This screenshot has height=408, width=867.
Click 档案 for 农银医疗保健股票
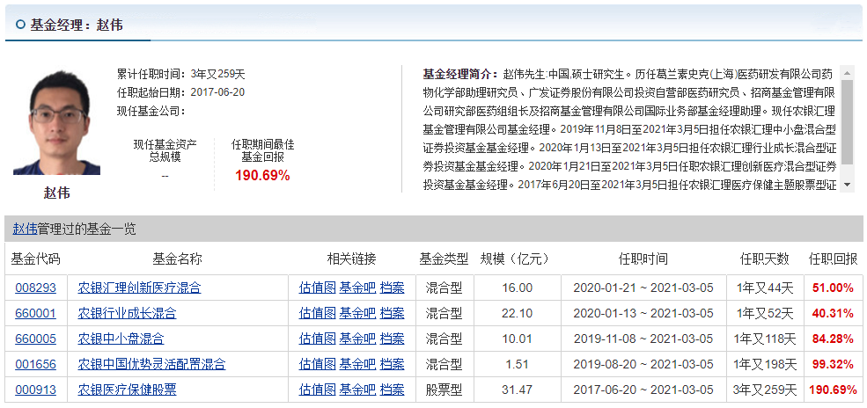[x=392, y=390]
